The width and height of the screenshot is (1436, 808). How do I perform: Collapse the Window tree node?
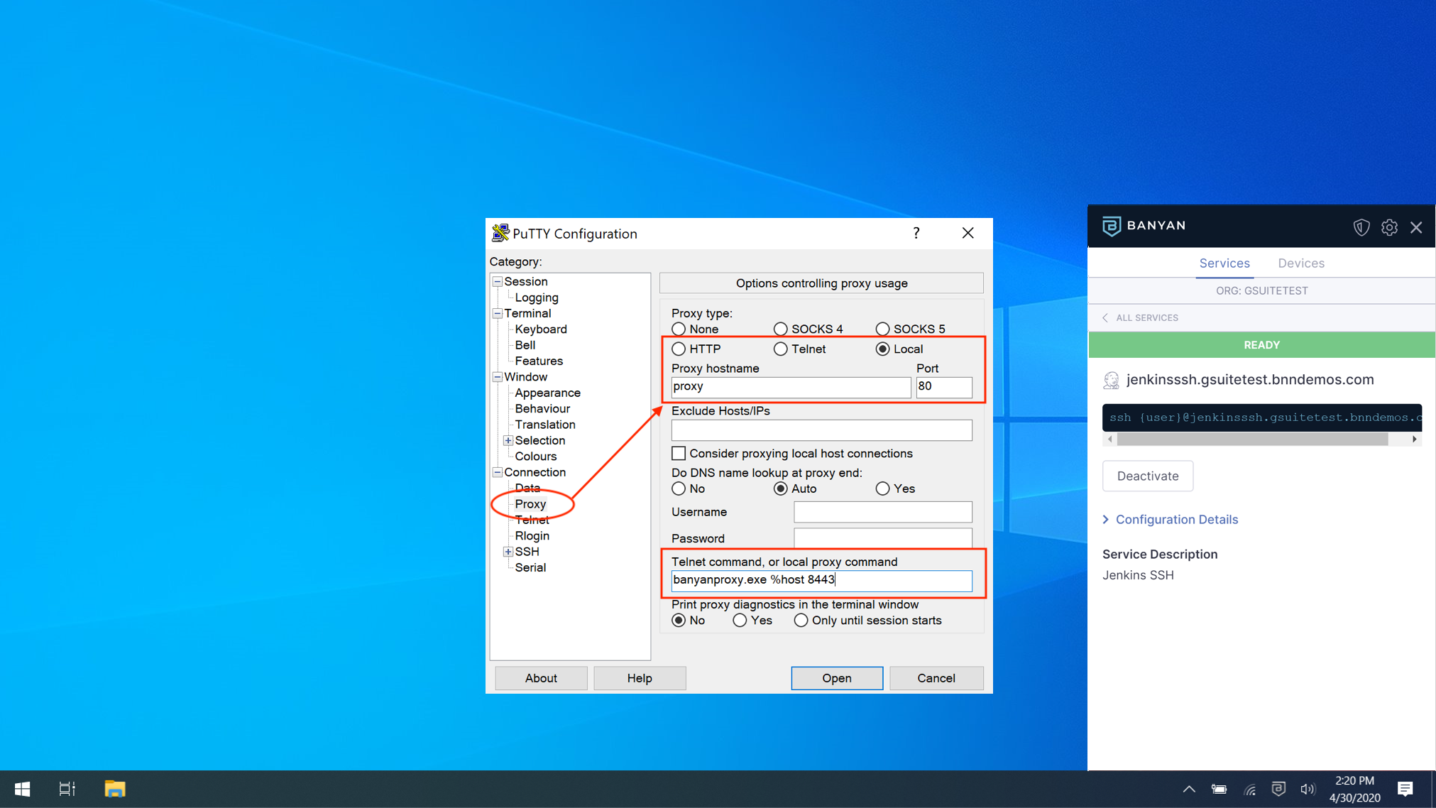[x=498, y=377]
